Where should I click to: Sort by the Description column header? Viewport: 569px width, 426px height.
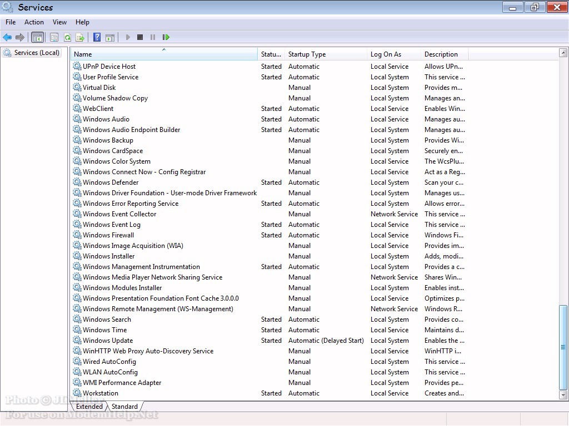tap(445, 54)
